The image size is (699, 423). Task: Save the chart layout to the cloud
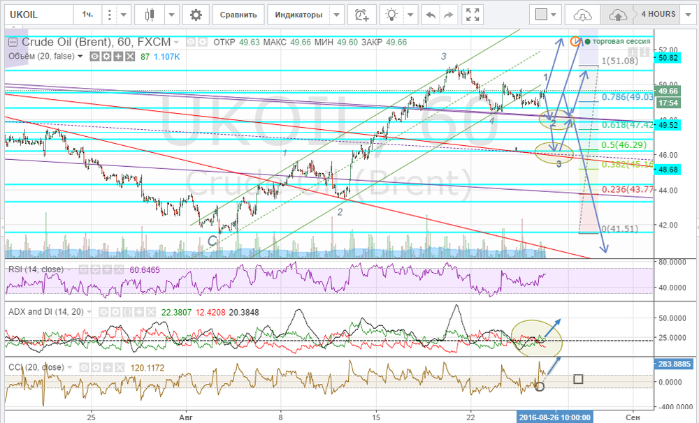tap(617, 15)
